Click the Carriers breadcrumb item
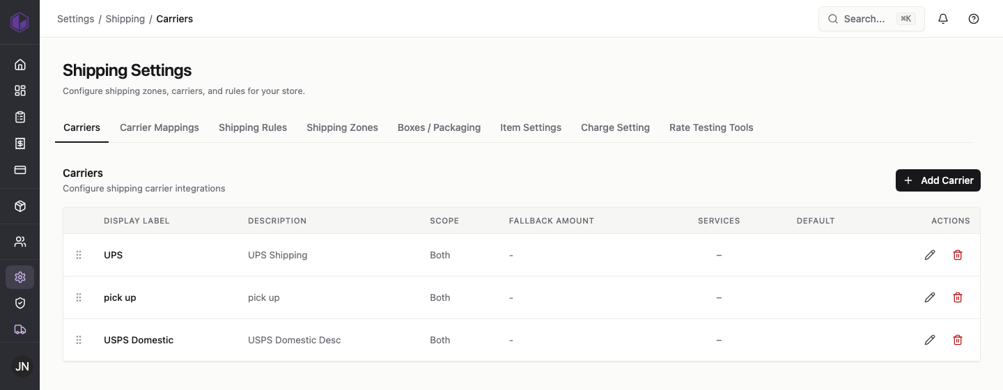The width and height of the screenshot is (1003, 390). click(x=175, y=19)
